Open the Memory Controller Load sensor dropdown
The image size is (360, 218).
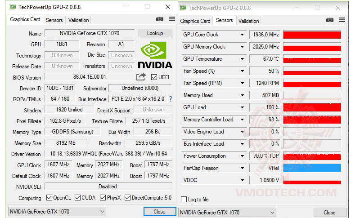coord(242,120)
